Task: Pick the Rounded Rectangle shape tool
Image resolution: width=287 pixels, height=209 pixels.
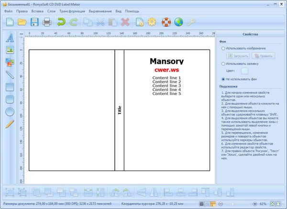Action: (9, 99)
